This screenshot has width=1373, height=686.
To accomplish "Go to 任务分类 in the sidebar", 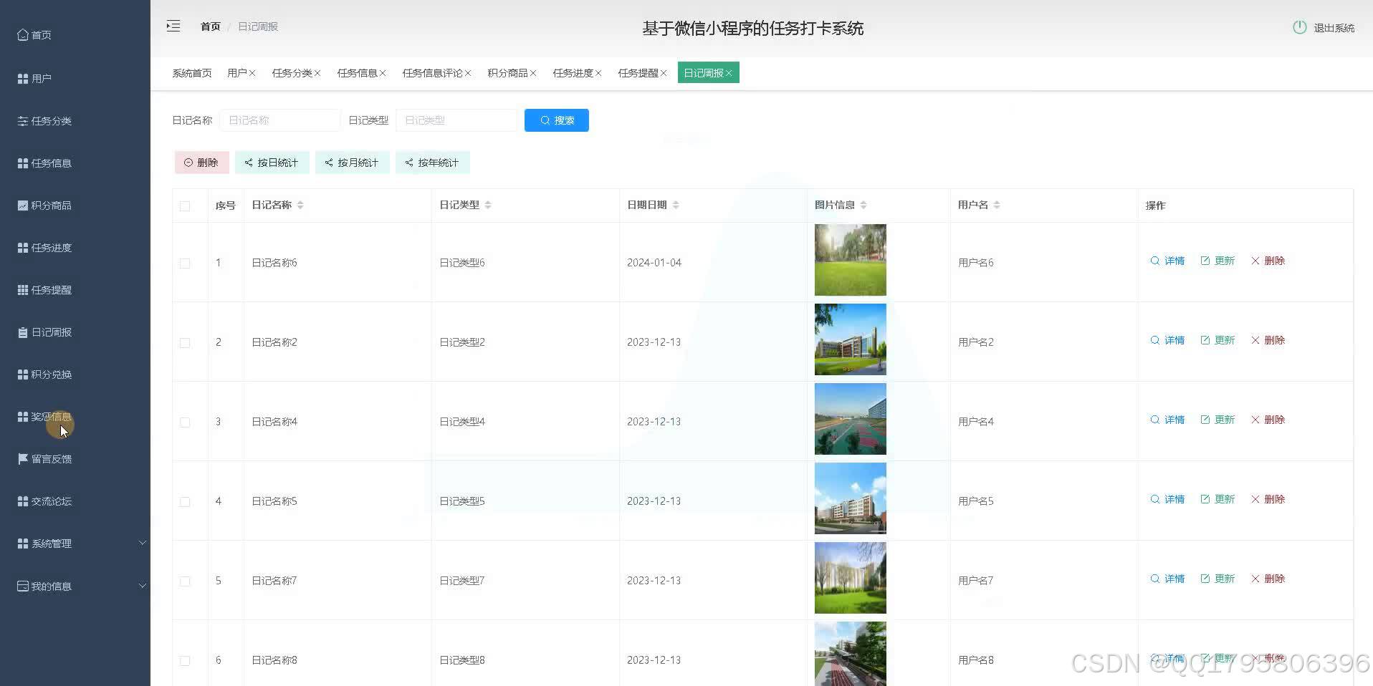I will pyautogui.click(x=44, y=121).
